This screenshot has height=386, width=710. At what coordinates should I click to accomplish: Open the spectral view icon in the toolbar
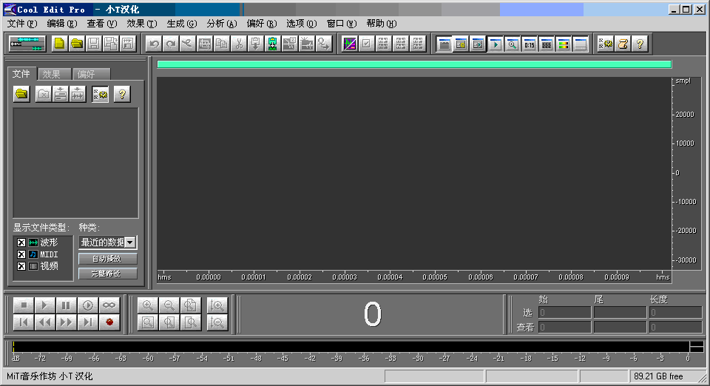click(350, 44)
